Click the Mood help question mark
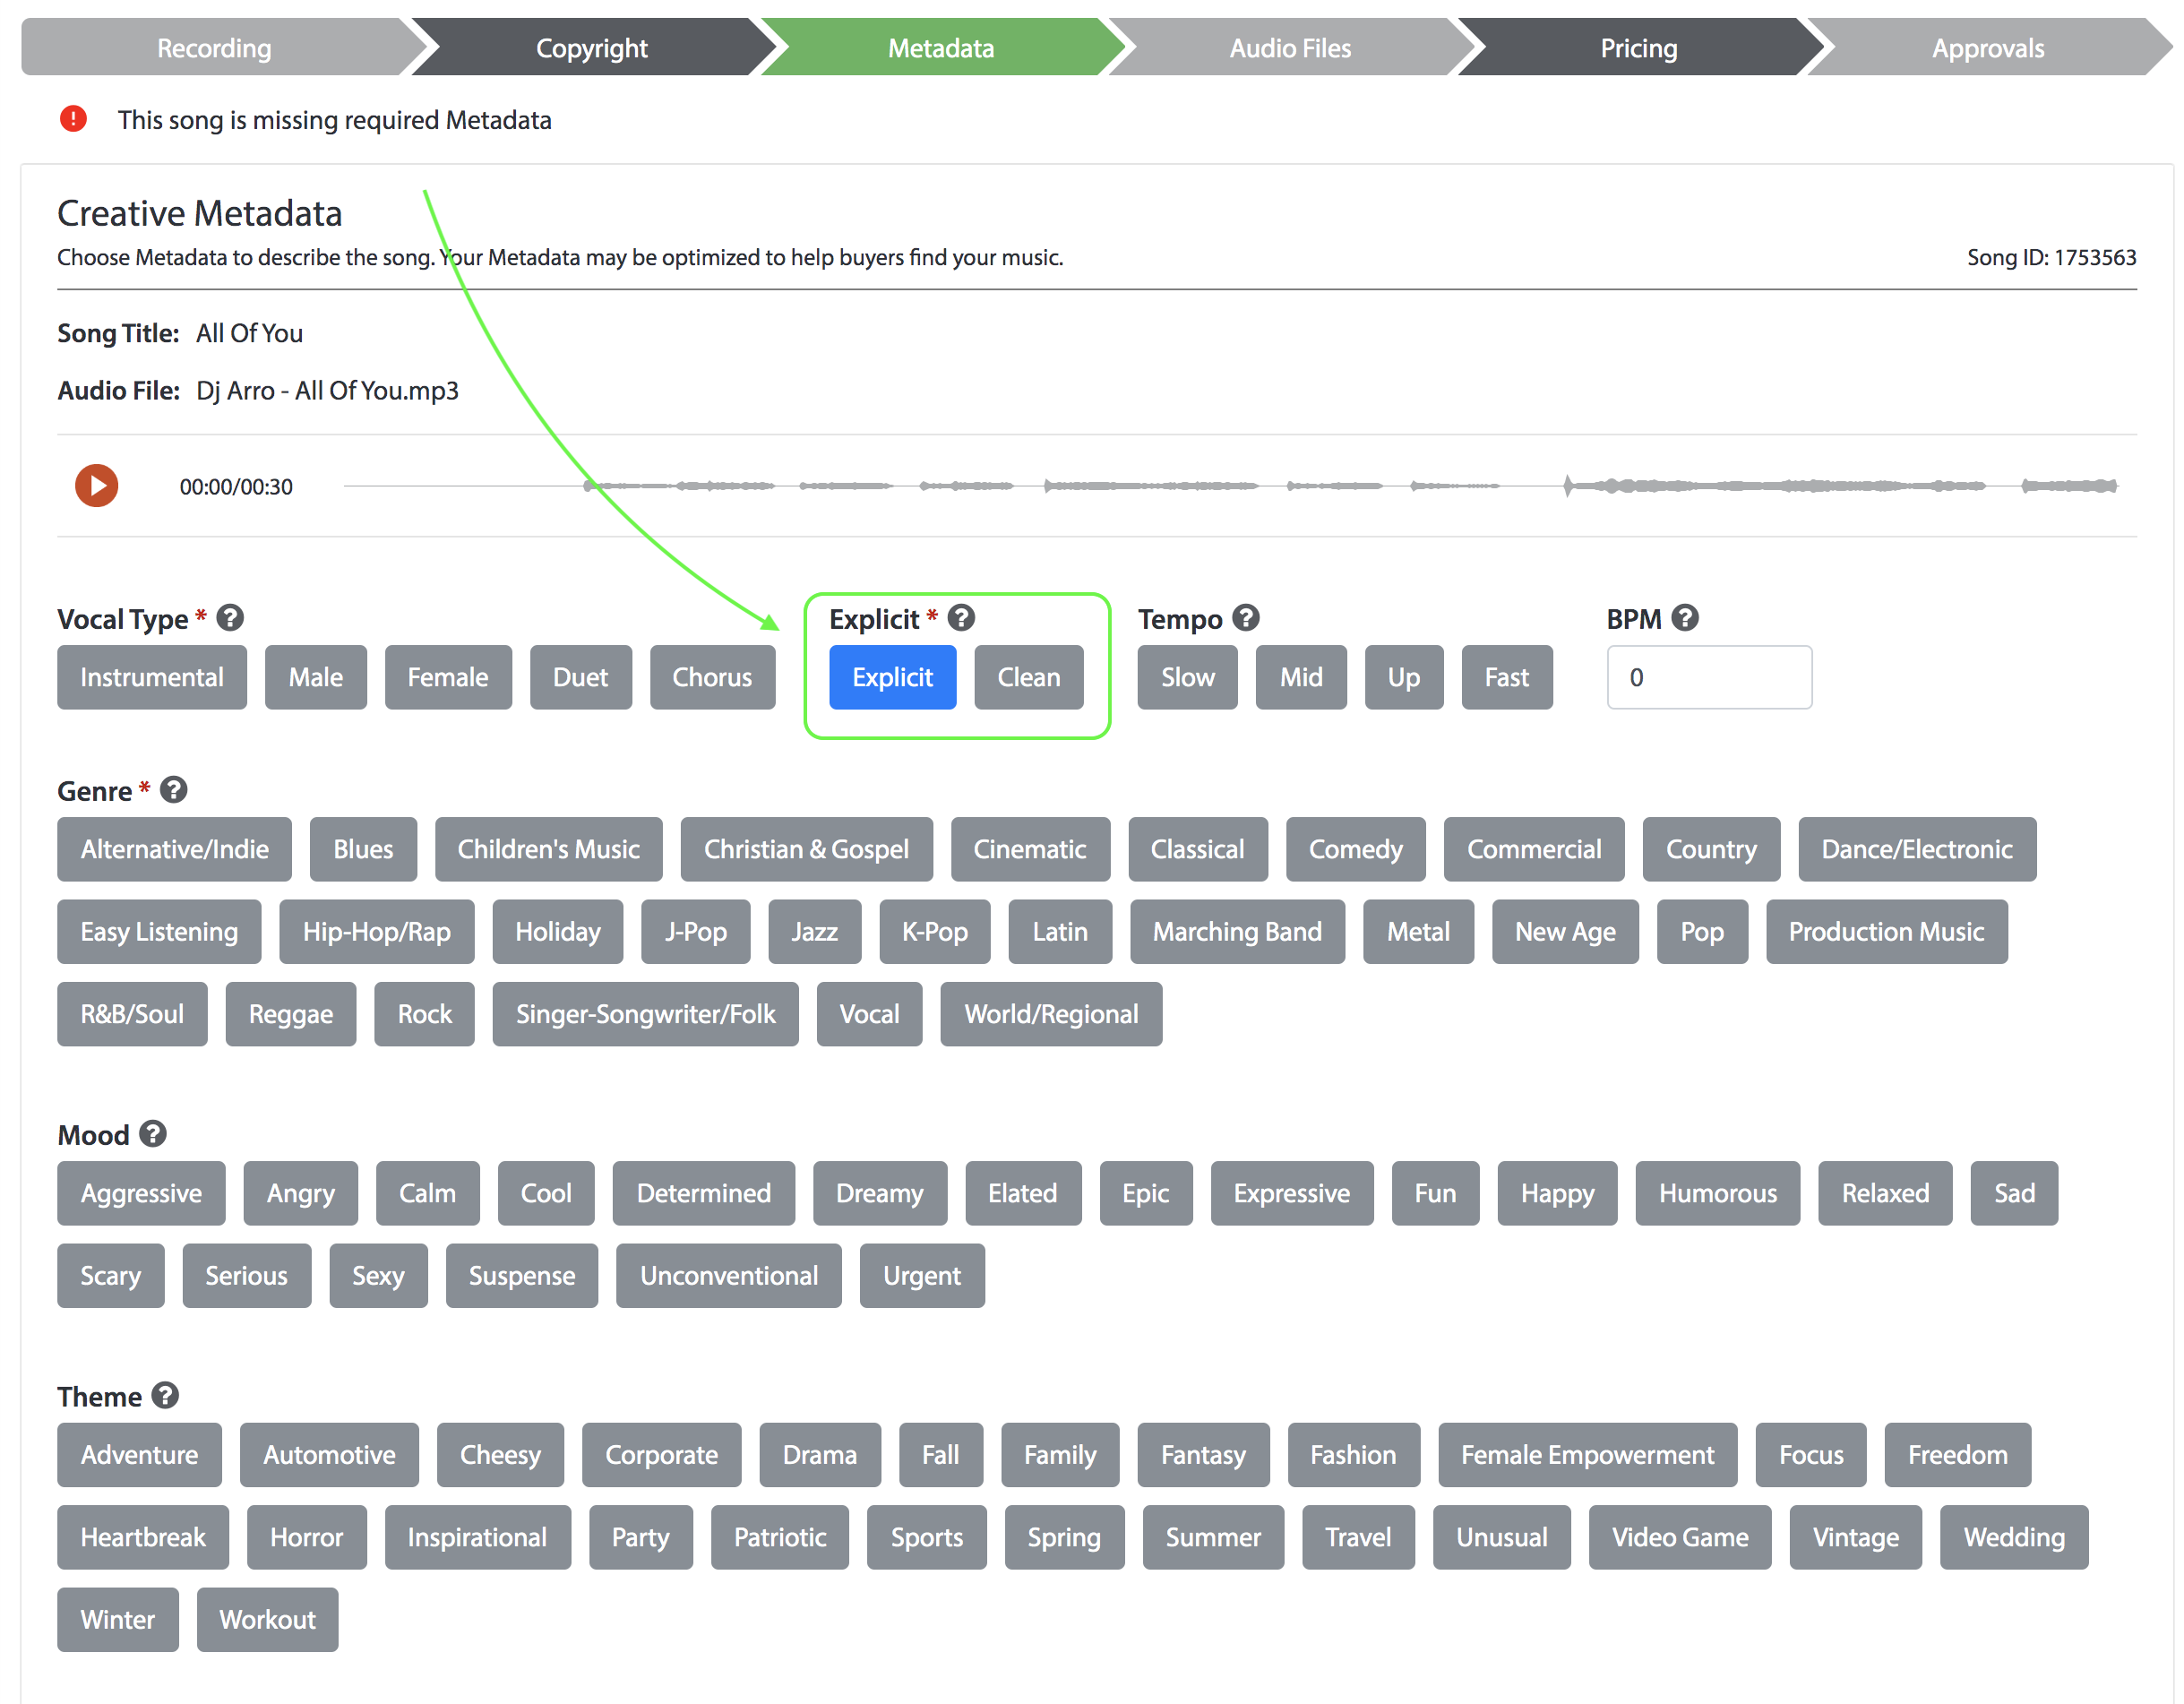2184x1704 pixels. [x=153, y=1134]
